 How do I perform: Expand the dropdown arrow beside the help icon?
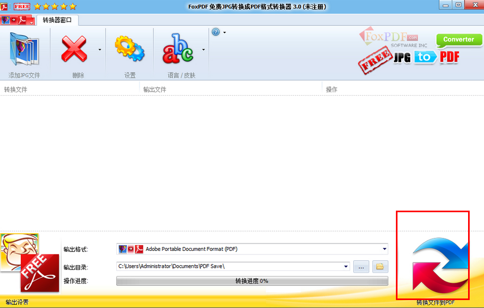(x=224, y=32)
